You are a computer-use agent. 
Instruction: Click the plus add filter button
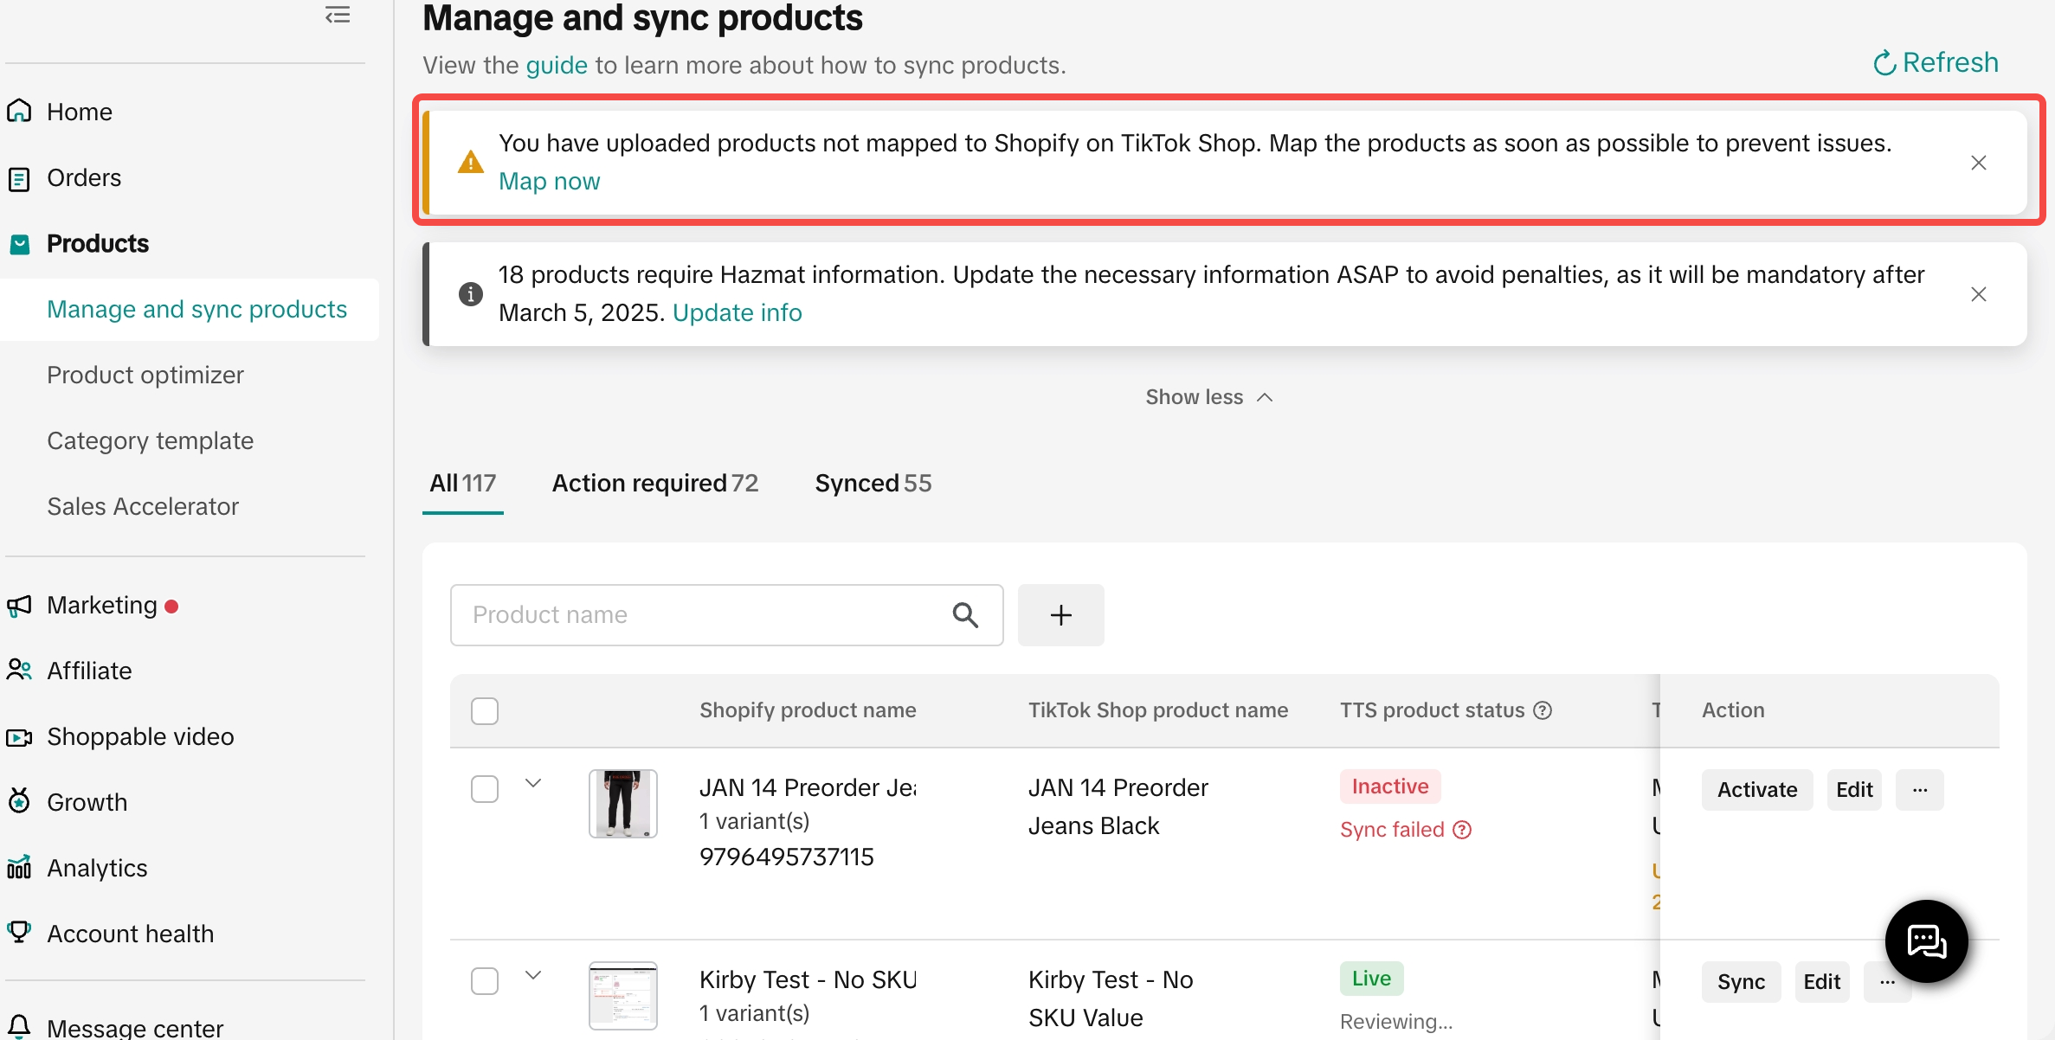(1060, 615)
